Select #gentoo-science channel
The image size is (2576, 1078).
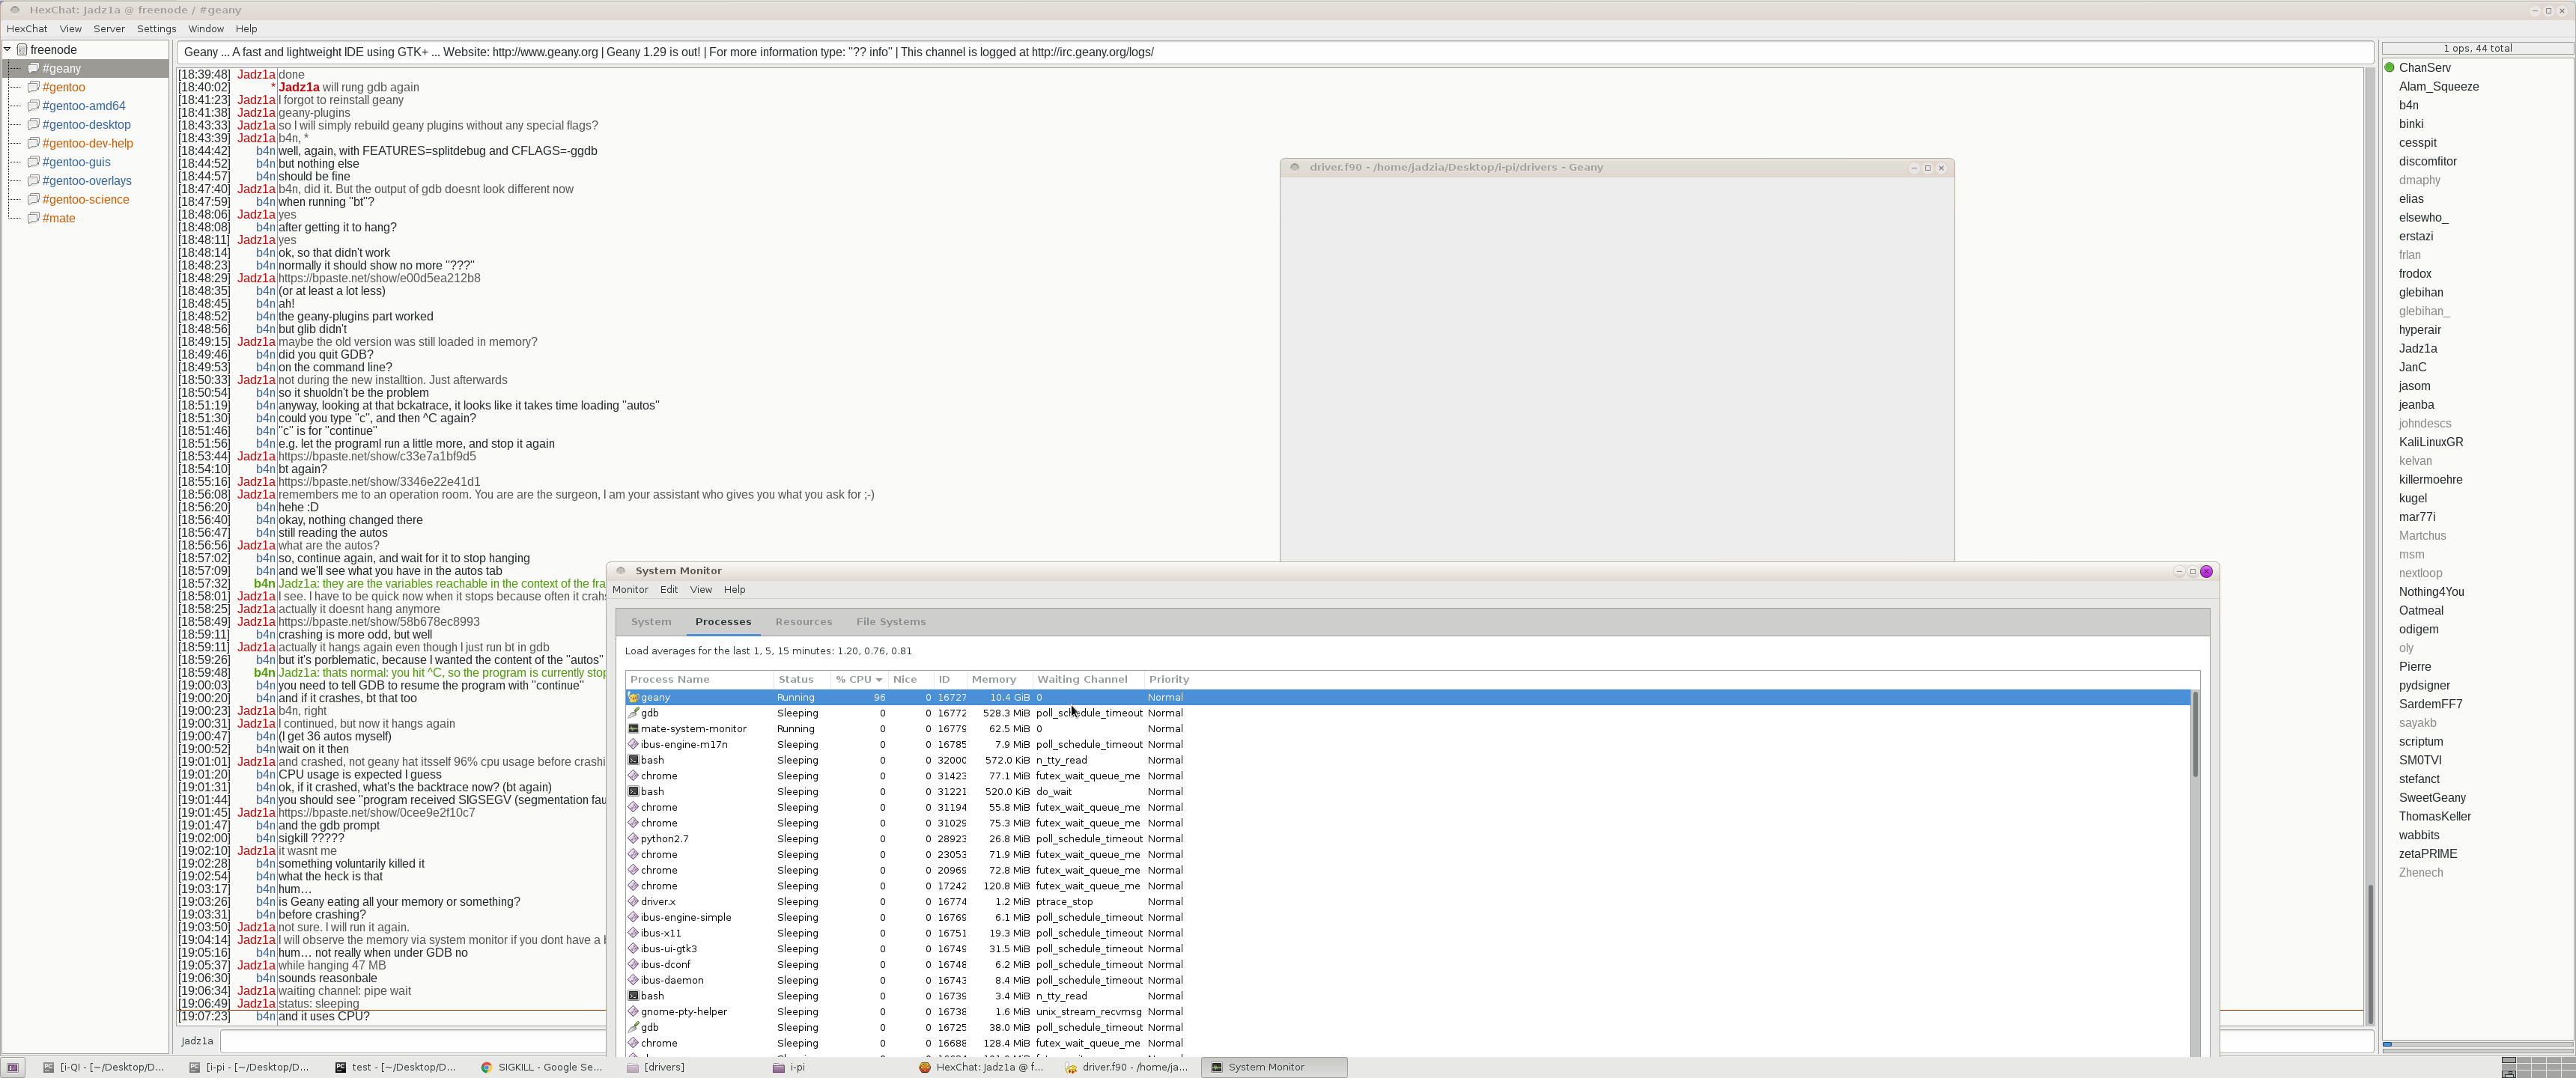[85, 200]
